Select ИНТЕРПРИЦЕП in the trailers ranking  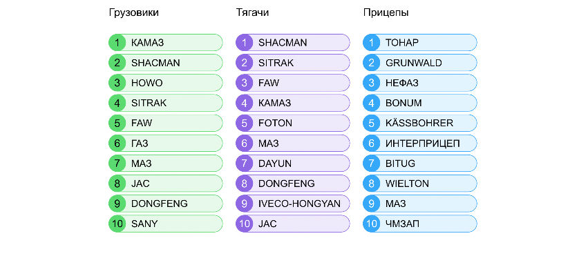click(x=420, y=143)
